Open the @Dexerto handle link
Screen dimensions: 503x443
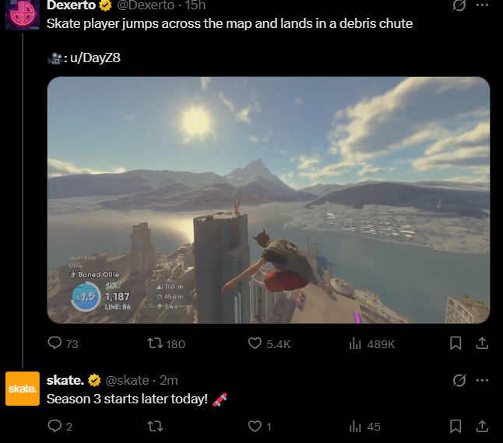coord(146,5)
